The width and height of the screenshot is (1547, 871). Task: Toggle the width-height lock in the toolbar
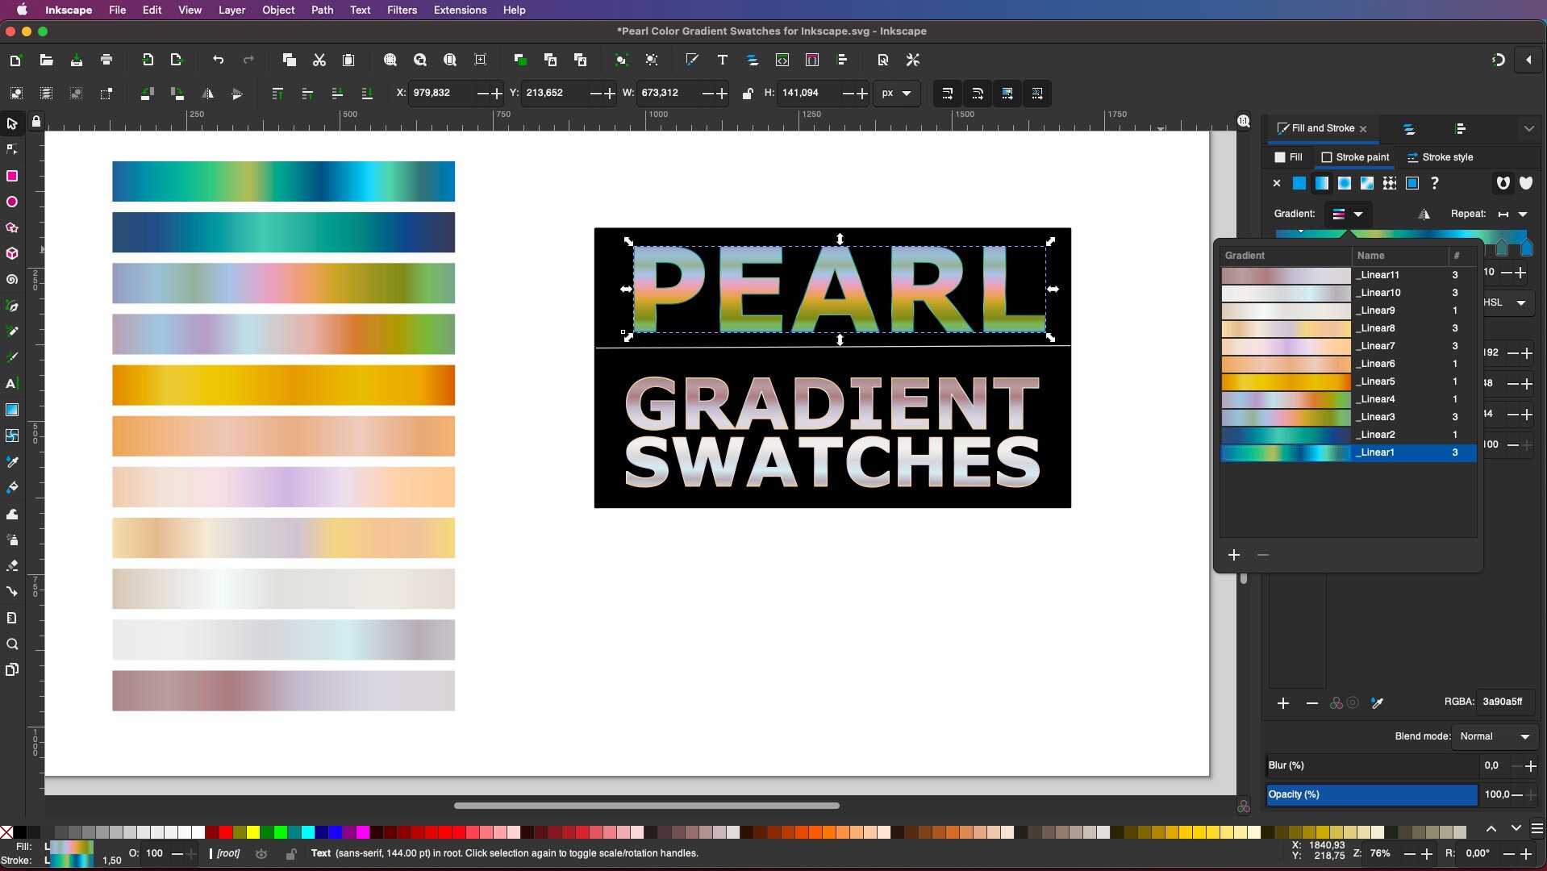pos(748,94)
